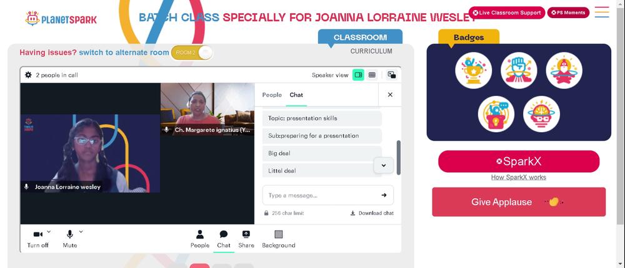Close the chat side panel
Screen dimensions: 625x268
click(390, 95)
